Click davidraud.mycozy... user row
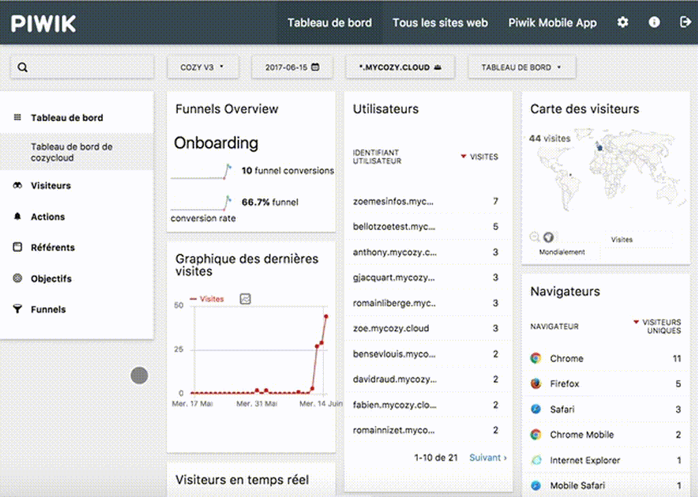The image size is (698, 497). (x=428, y=379)
